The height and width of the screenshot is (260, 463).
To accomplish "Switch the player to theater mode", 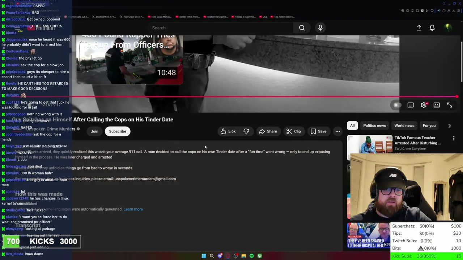I will 437,105.
